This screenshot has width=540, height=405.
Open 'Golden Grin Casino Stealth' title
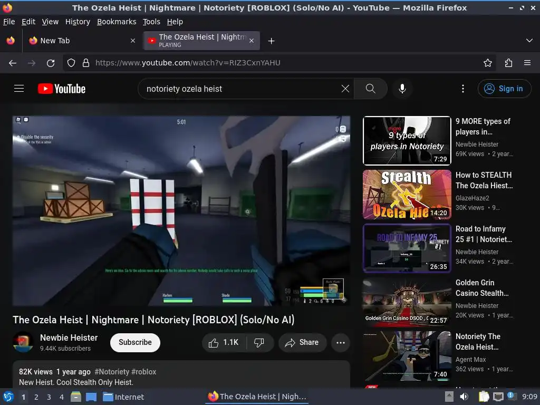(x=482, y=288)
